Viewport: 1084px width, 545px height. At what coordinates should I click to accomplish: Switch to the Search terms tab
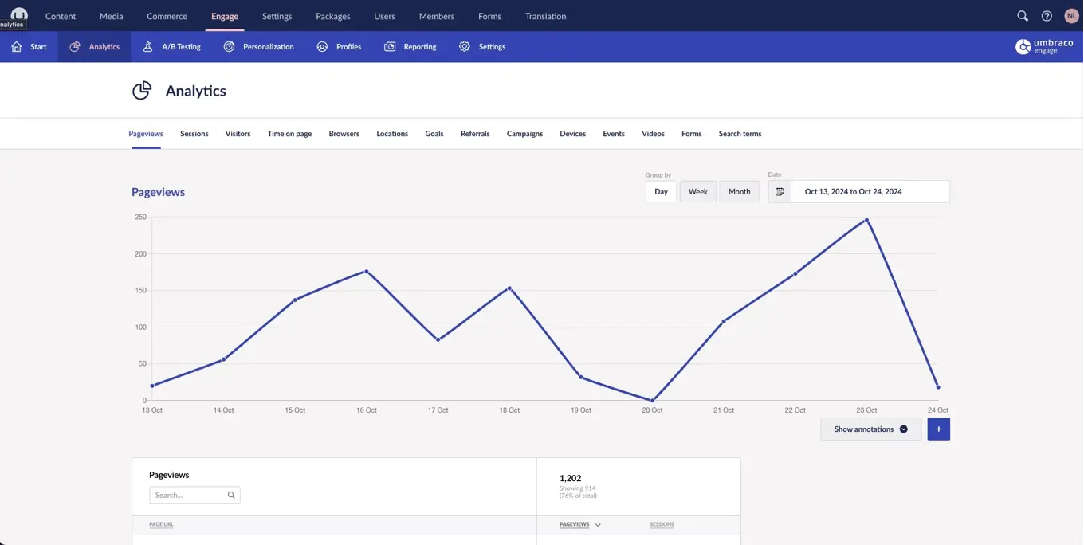[x=740, y=134]
